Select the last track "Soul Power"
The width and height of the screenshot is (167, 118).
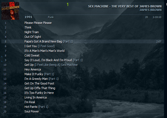[31, 111]
